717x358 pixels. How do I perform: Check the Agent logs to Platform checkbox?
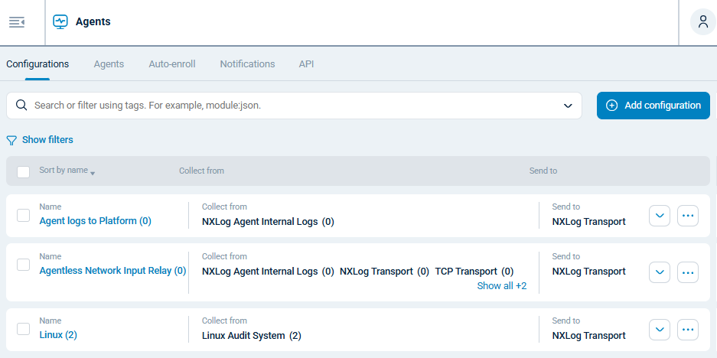click(x=23, y=216)
